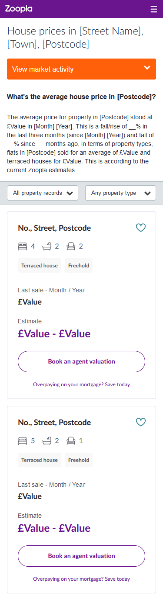Select Terraced house tag on first listing
This screenshot has width=163, height=596.
tap(40, 266)
